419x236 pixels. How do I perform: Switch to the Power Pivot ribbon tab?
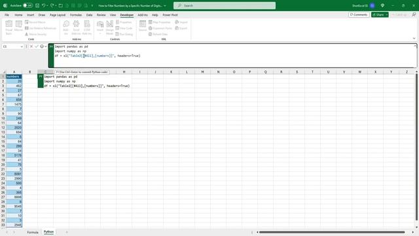[x=170, y=15]
